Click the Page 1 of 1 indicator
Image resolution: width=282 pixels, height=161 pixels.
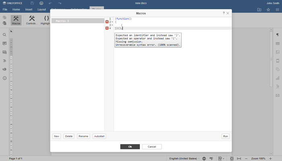pos(16,159)
